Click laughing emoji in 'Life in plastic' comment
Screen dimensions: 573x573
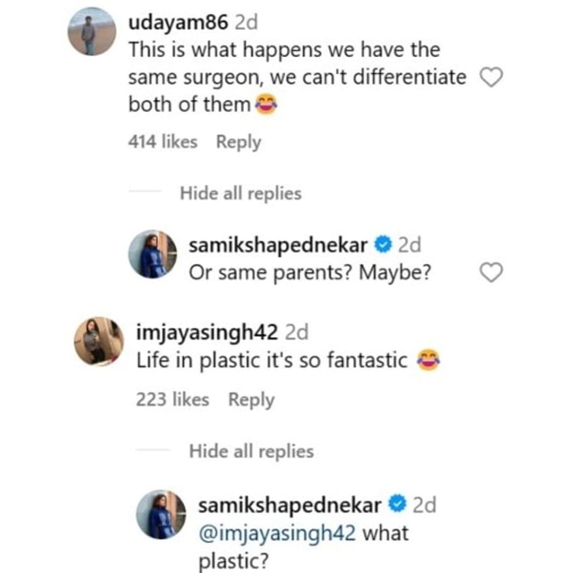click(x=428, y=360)
